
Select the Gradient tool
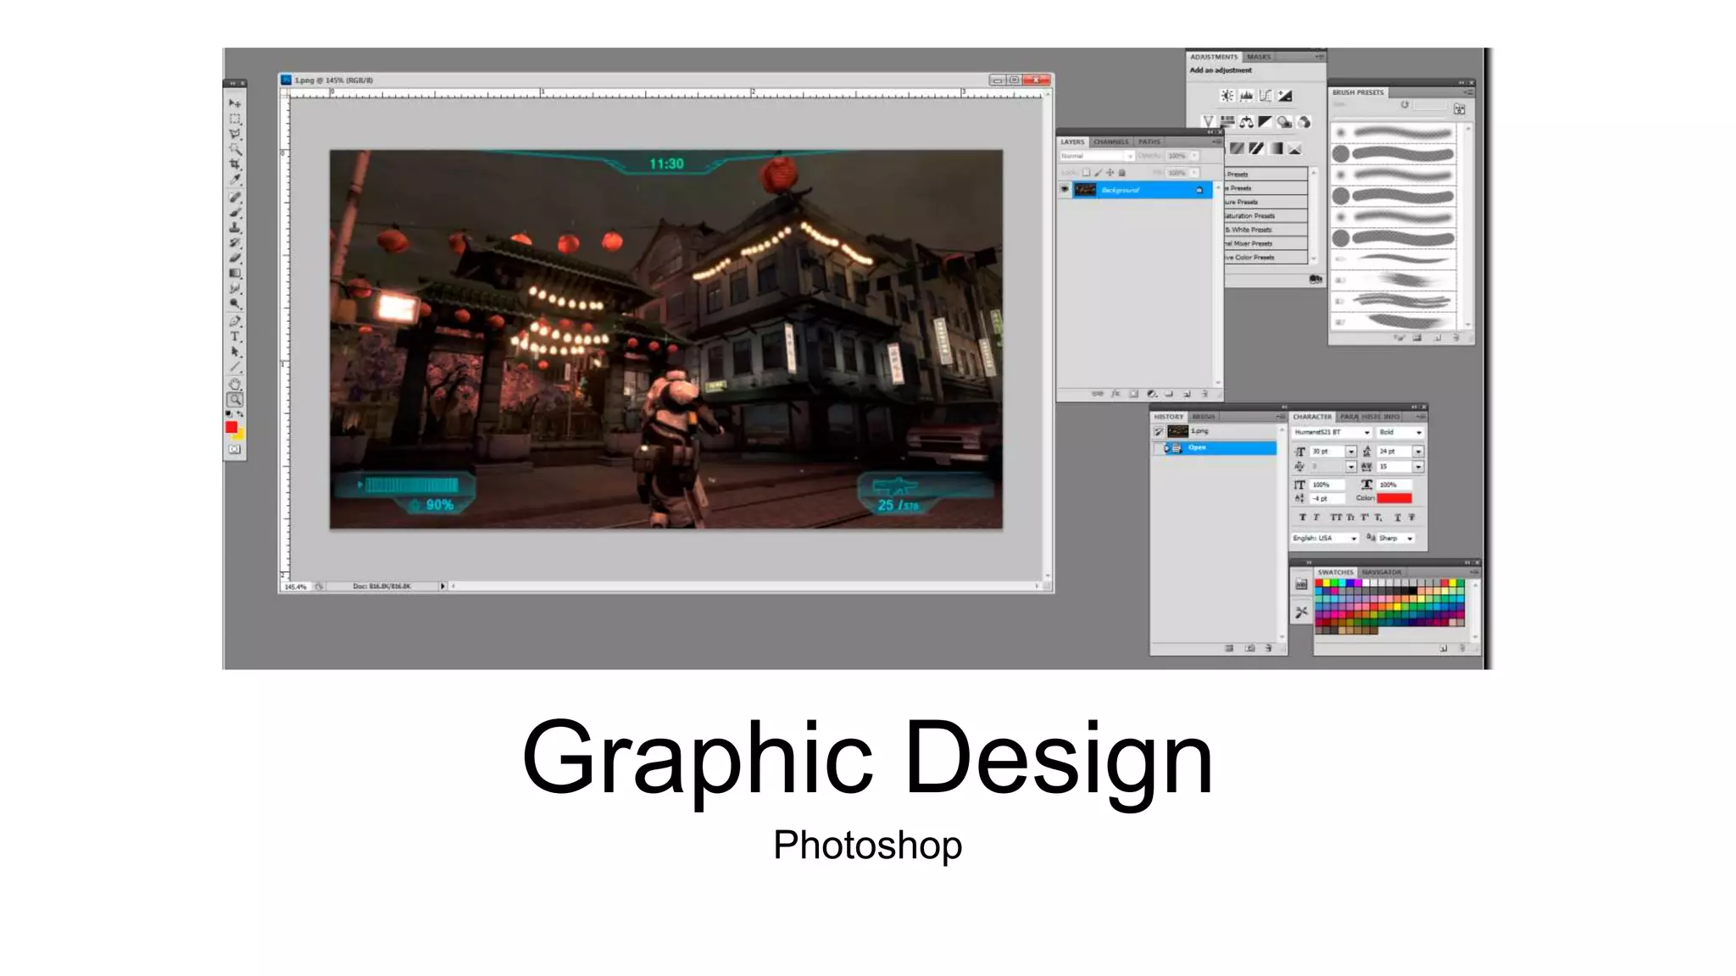point(235,274)
